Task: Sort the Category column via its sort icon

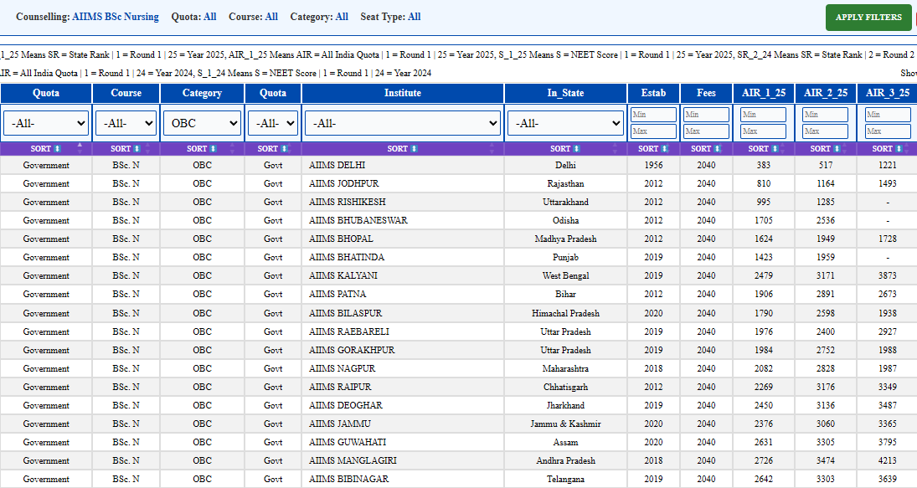Action: pos(214,149)
